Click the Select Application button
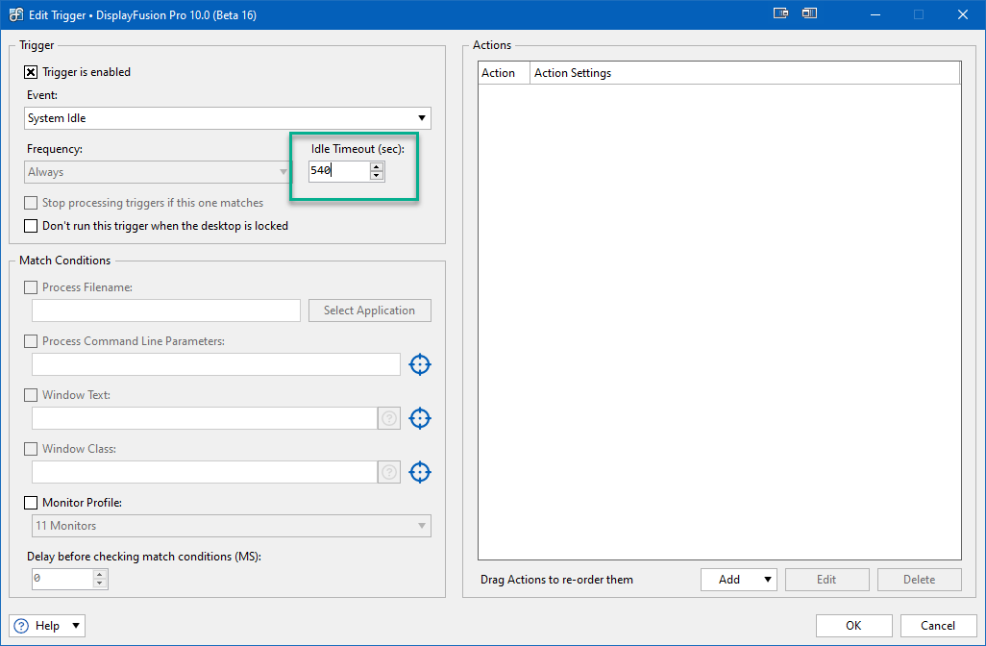Screen dimensions: 986x646 [370, 311]
